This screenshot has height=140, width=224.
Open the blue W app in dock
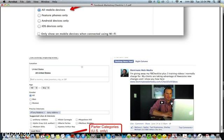[124, 136]
